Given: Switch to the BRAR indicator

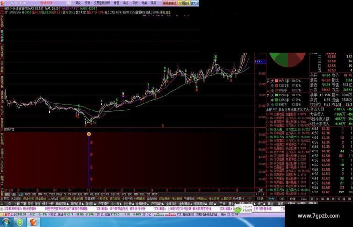Looking at the screenshot, I should coord(59,194).
